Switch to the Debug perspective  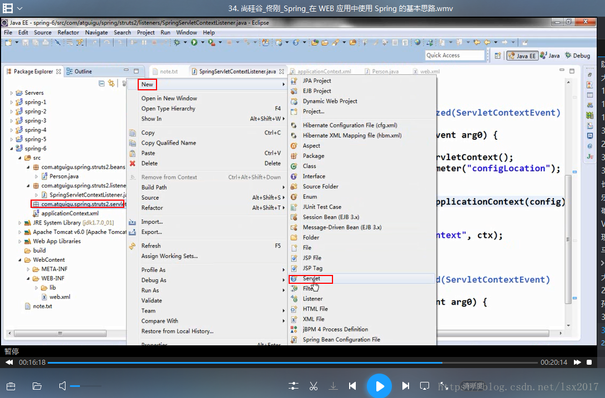[x=578, y=56]
